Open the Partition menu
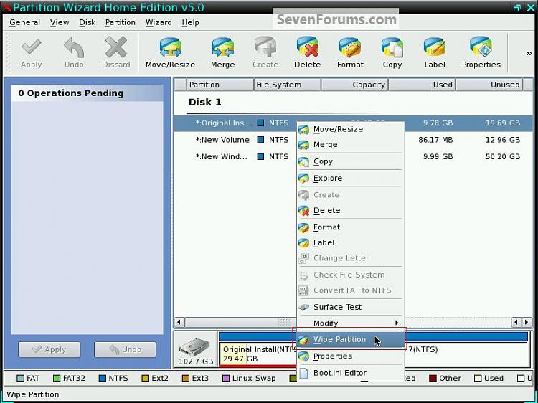This screenshot has height=403, width=538. pyautogui.click(x=120, y=22)
